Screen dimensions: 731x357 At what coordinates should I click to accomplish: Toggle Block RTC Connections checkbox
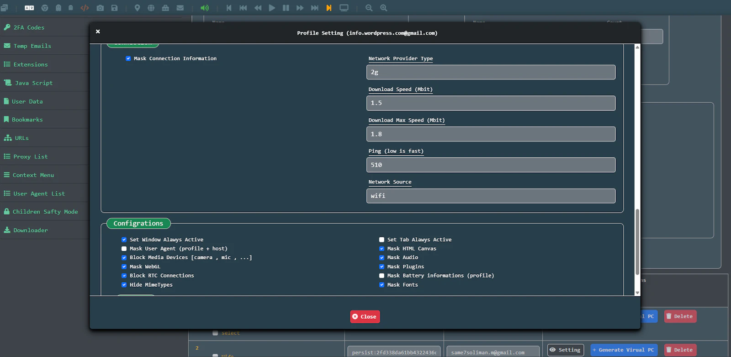124,276
